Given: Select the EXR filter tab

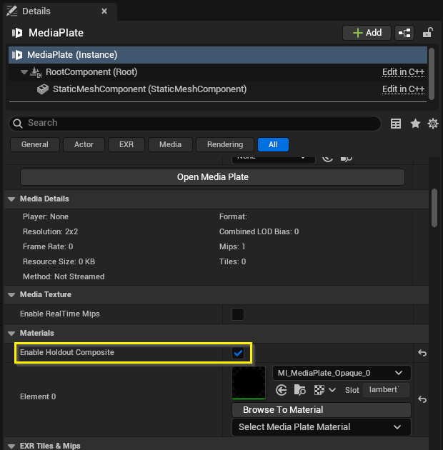Looking at the screenshot, I should coord(126,144).
